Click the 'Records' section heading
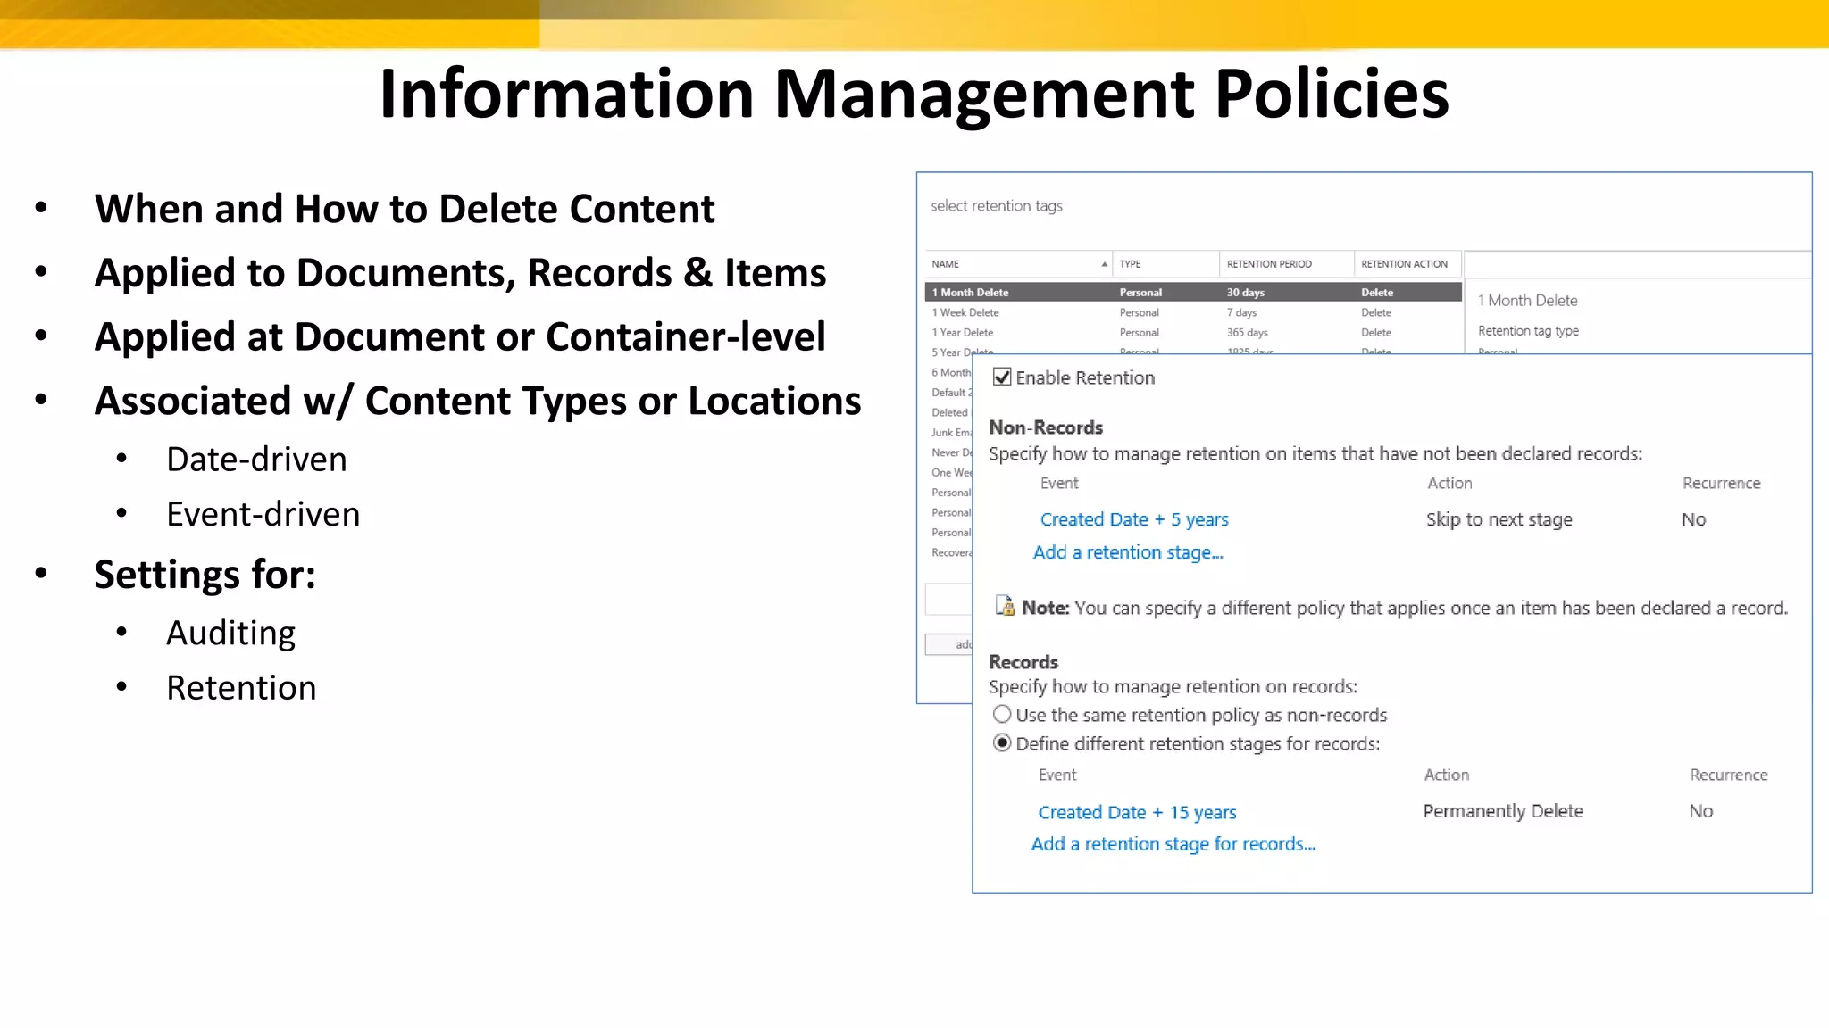Image resolution: width=1829 pixels, height=1028 pixels. [1023, 662]
